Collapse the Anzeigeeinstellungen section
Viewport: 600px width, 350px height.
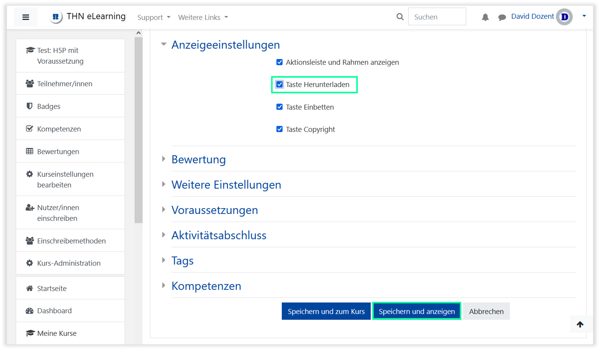click(225, 45)
